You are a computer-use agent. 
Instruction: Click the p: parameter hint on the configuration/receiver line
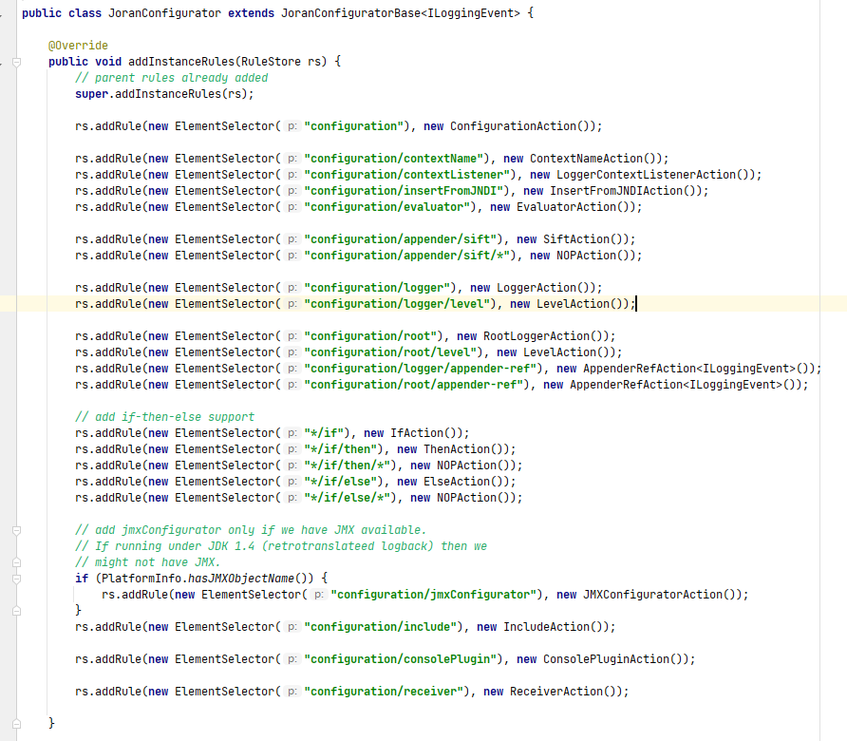click(292, 692)
